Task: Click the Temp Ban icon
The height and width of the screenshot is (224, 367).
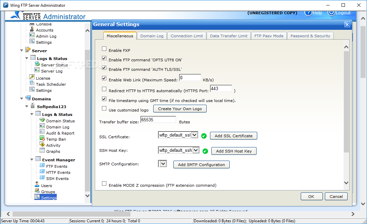Action: tap(42, 138)
